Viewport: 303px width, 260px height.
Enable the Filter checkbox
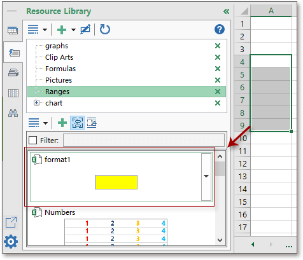click(32, 140)
